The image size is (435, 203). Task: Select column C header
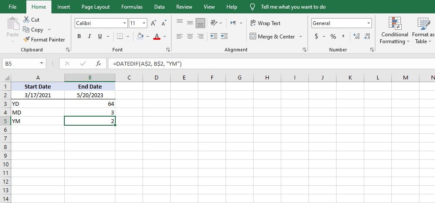click(x=129, y=78)
